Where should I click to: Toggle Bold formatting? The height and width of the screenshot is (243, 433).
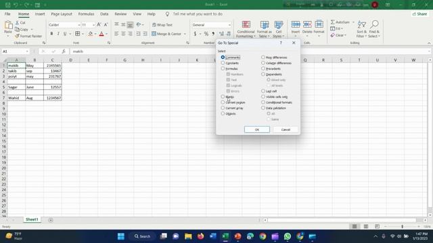tap(51, 34)
